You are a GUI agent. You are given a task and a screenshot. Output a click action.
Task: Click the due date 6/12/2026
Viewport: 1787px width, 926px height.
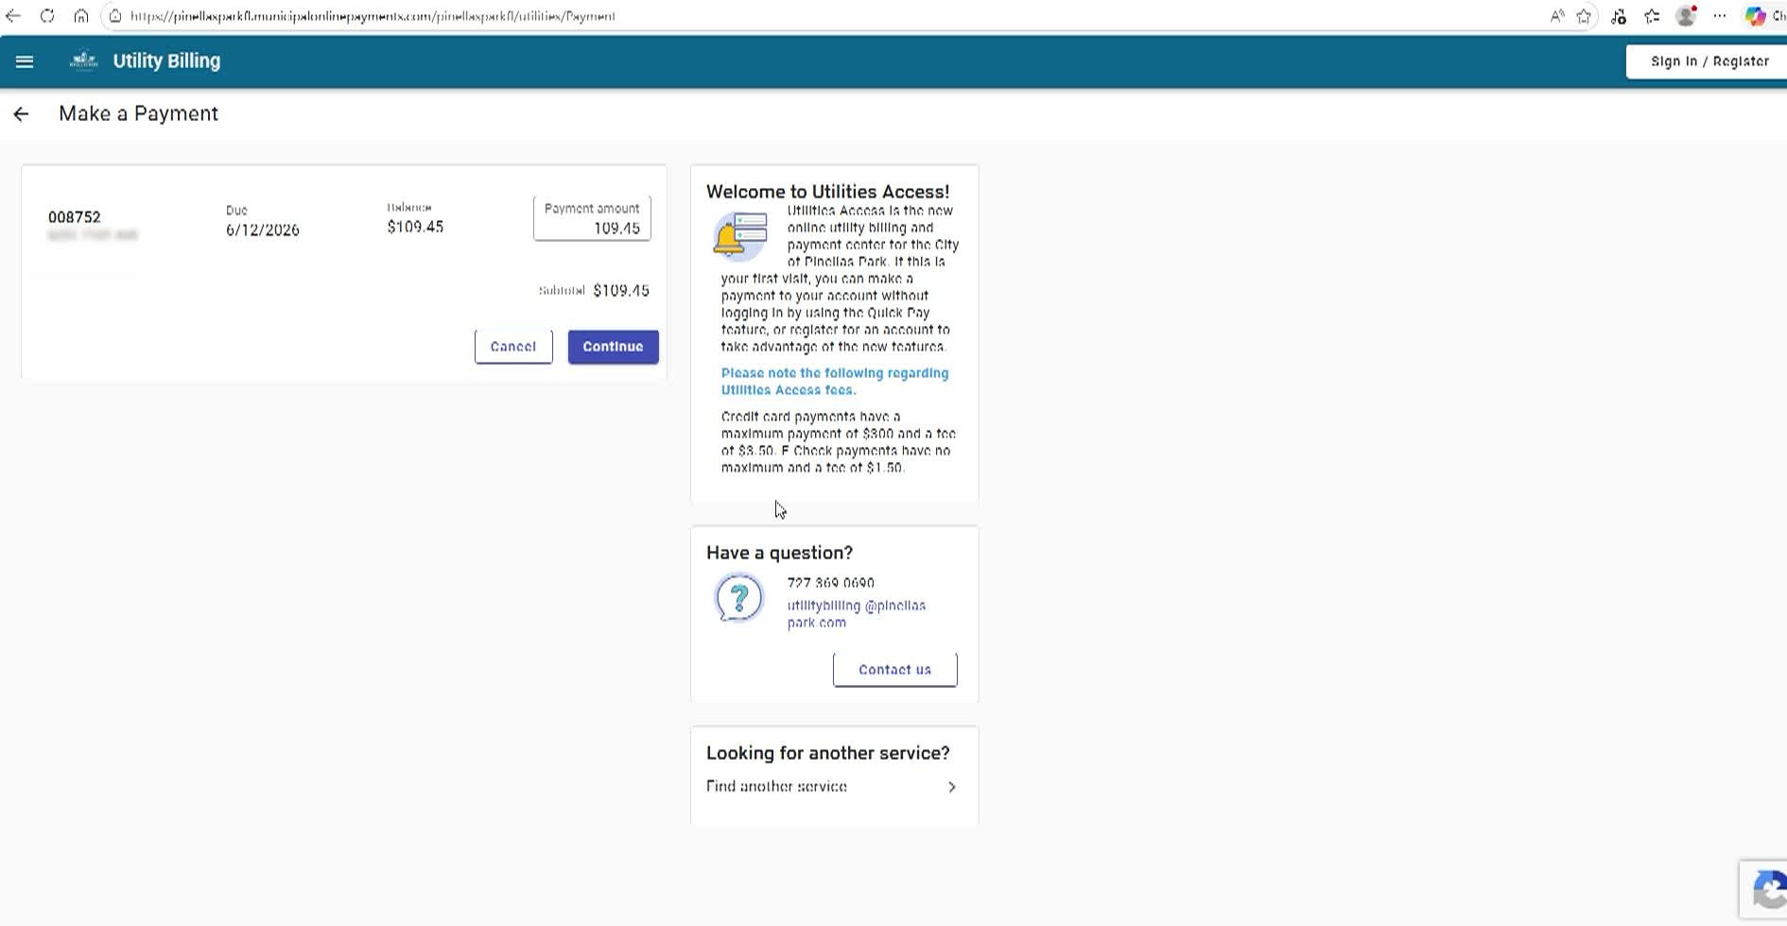(x=263, y=231)
